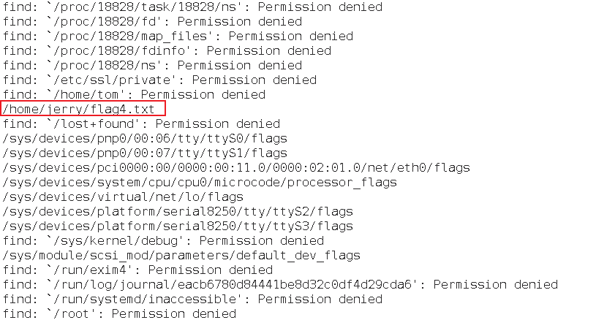Select the /proc/18828/task/18828/ns line
The height and width of the screenshot is (320, 596).
(x=193, y=7)
